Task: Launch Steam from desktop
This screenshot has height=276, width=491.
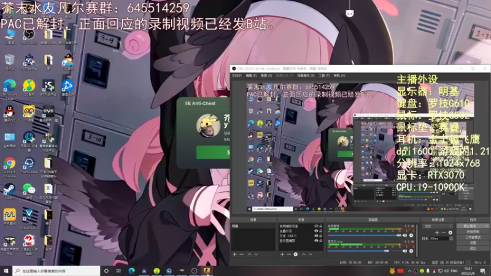Action: [x=10, y=191]
